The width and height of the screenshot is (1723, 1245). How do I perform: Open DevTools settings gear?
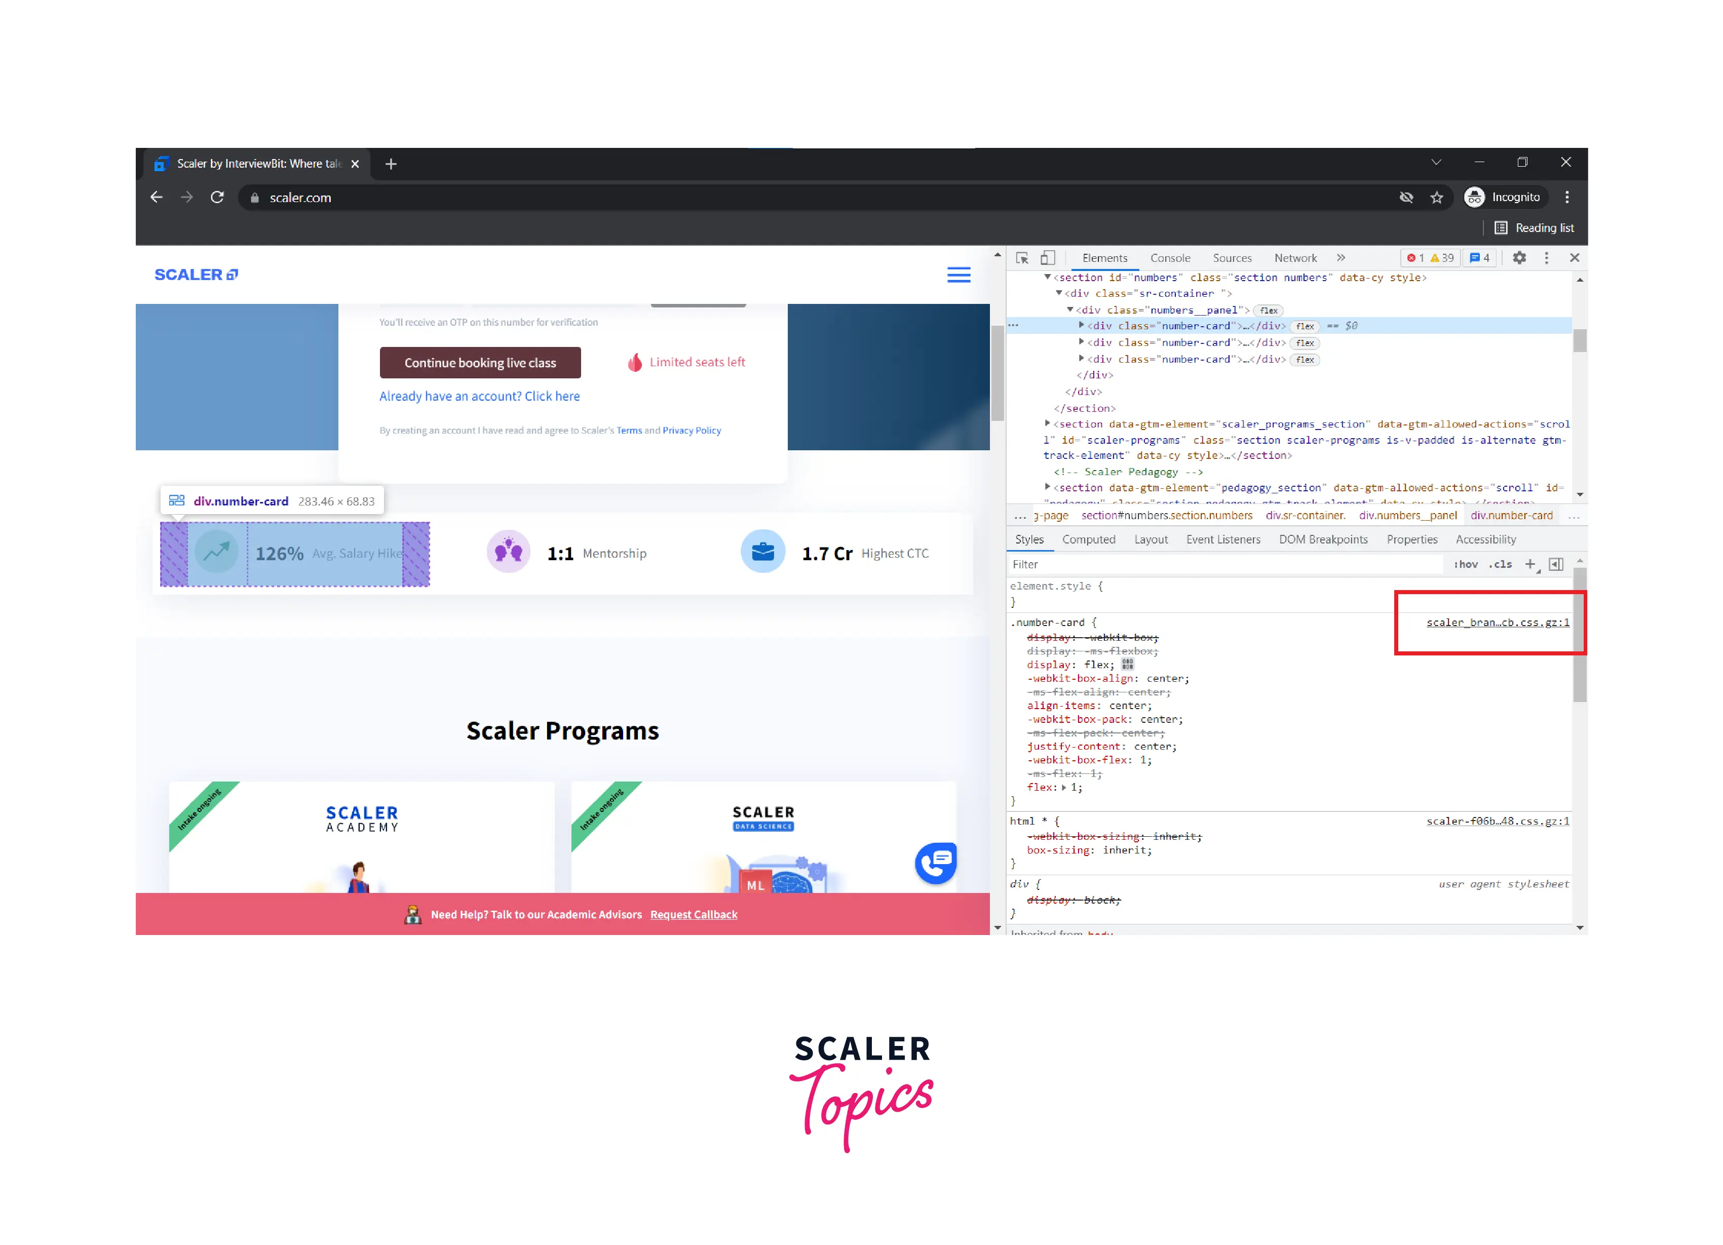(1519, 258)
